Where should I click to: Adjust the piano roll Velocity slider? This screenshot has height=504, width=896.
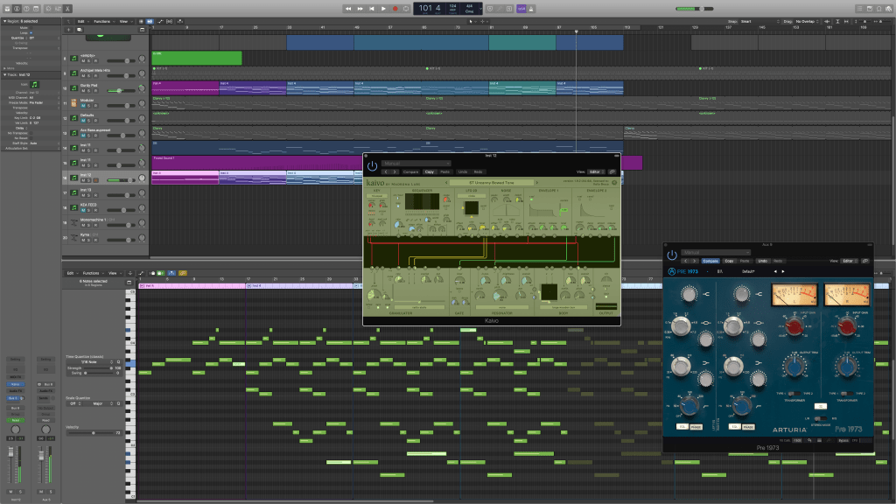pyautogui.click(x=90, y=432)
